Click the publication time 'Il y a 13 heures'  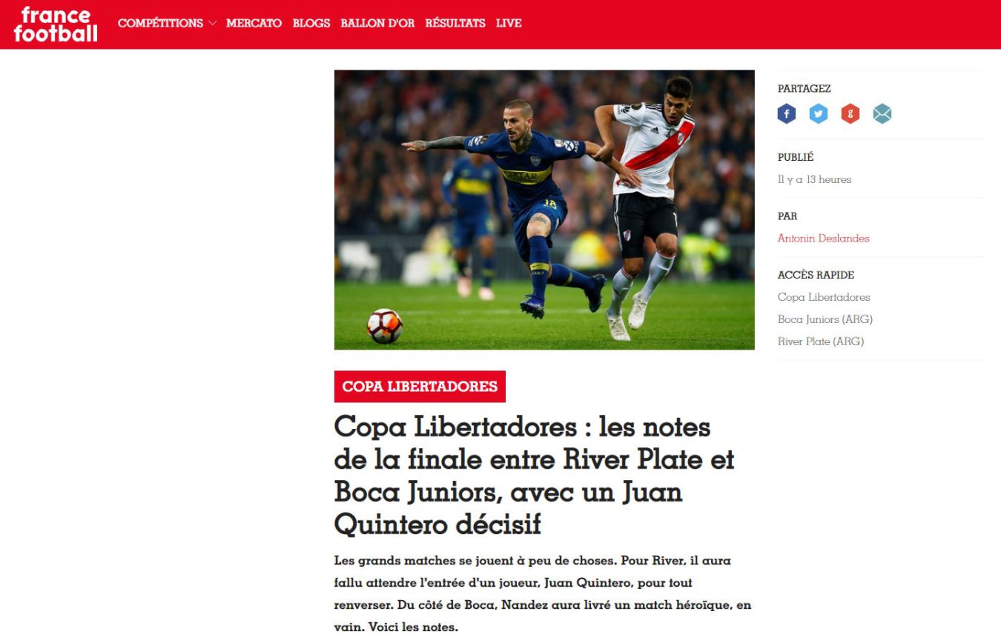[814, 179]
